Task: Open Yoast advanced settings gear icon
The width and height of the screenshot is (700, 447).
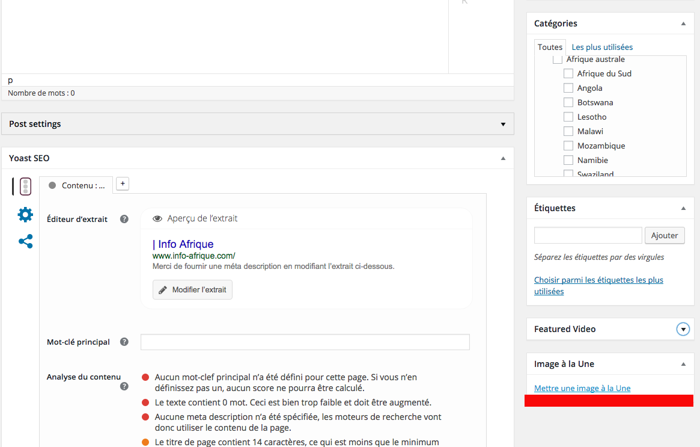Action: (x=25, y=215)
